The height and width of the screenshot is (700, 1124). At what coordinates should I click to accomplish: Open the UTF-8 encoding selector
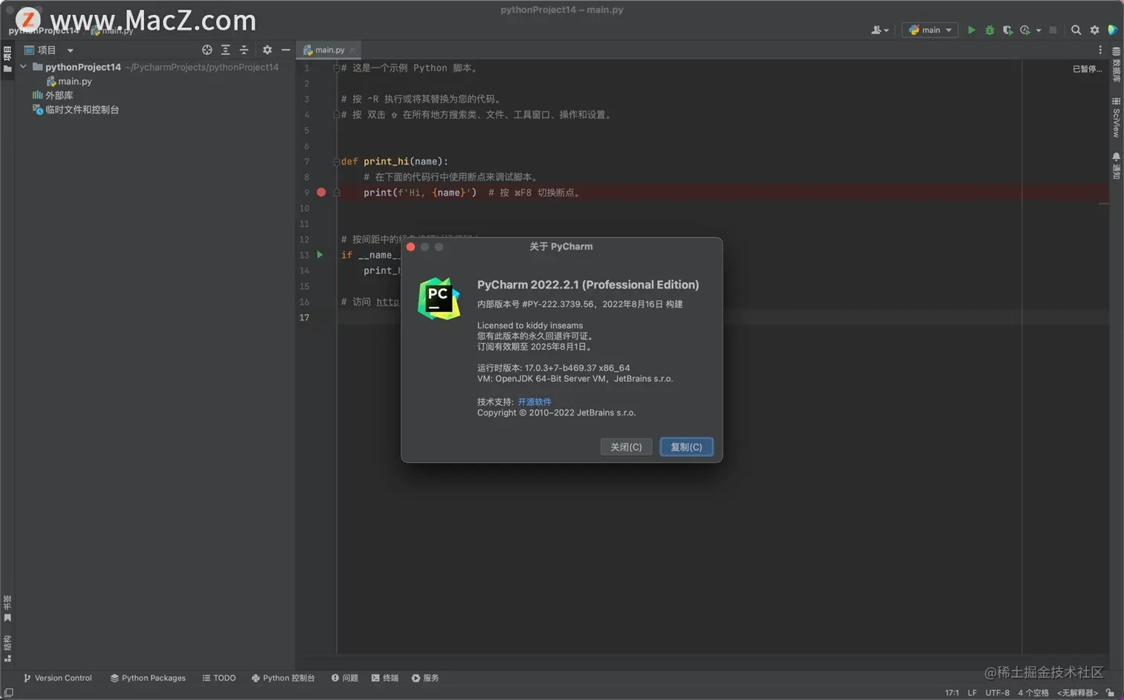997,693
